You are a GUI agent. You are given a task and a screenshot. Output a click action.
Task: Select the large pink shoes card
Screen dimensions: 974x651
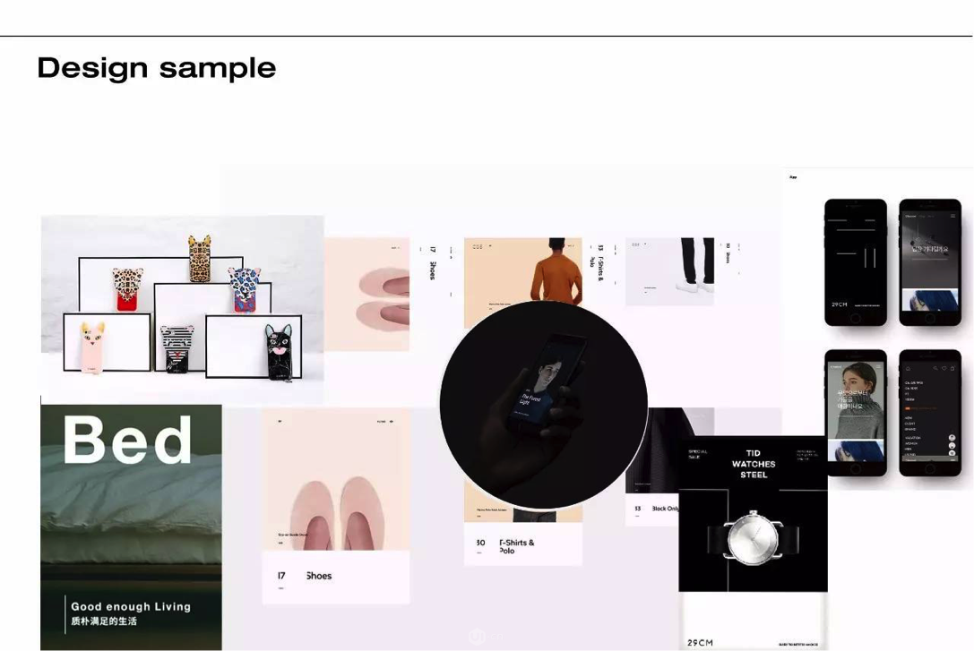[x=335, y=505]
